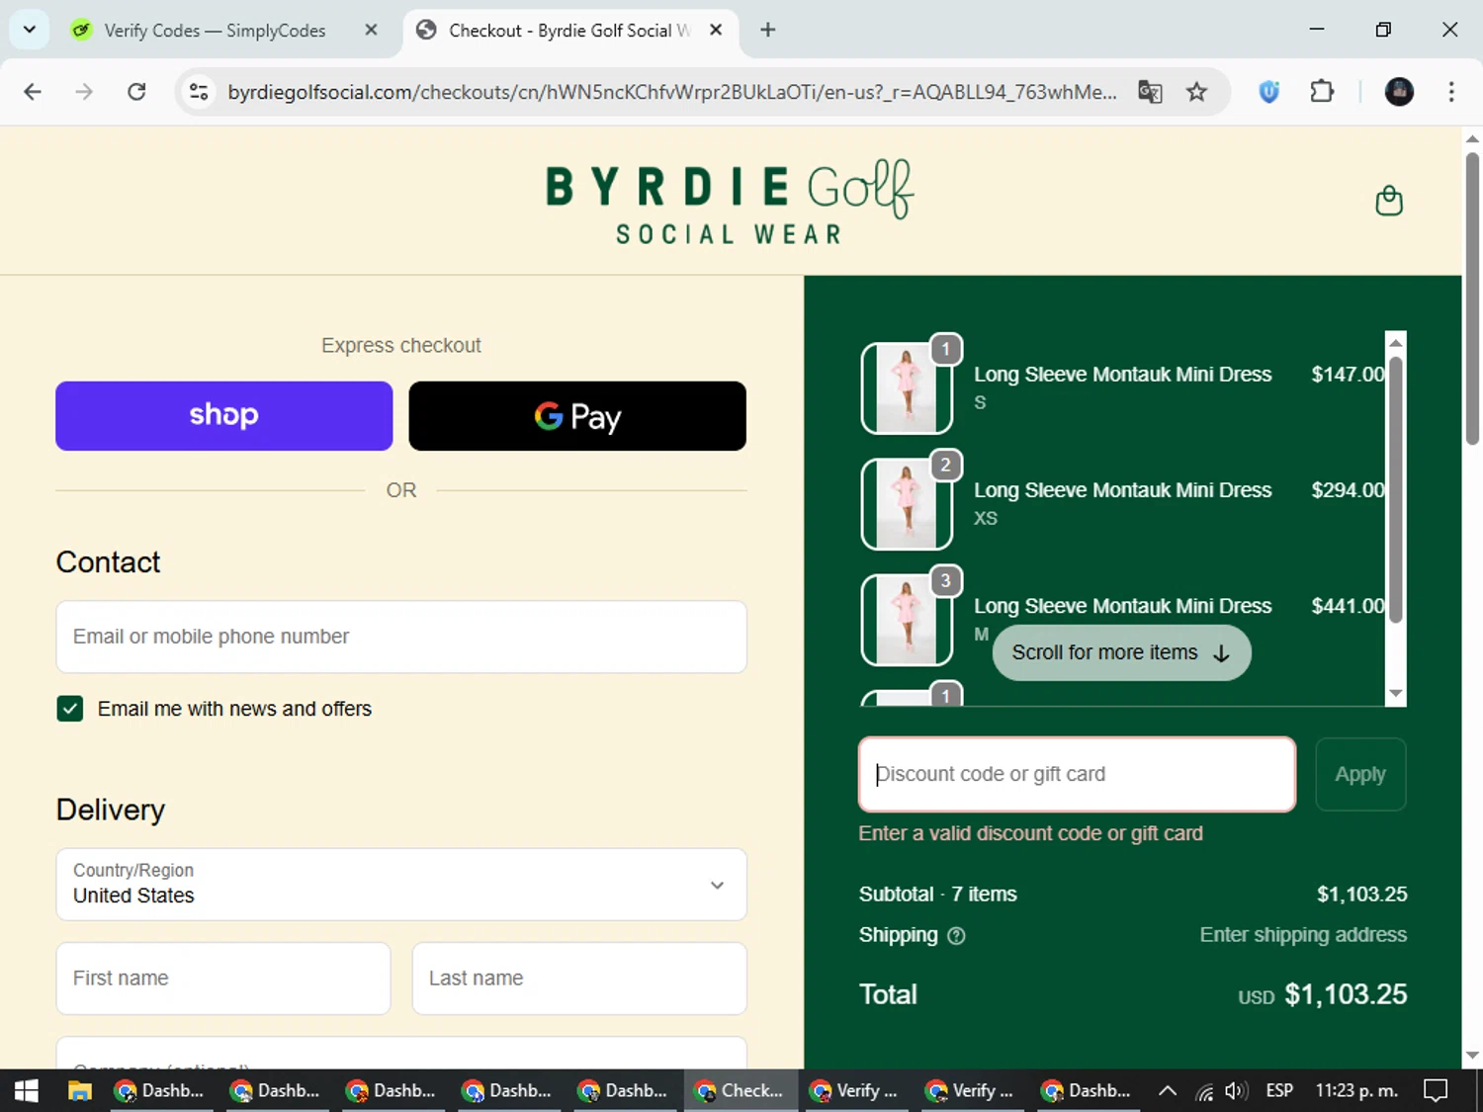The width and height of the screenshot is (1483, 1112).
Task: Show hidden system tray icons
Action: click(x=1168, y=1090)
